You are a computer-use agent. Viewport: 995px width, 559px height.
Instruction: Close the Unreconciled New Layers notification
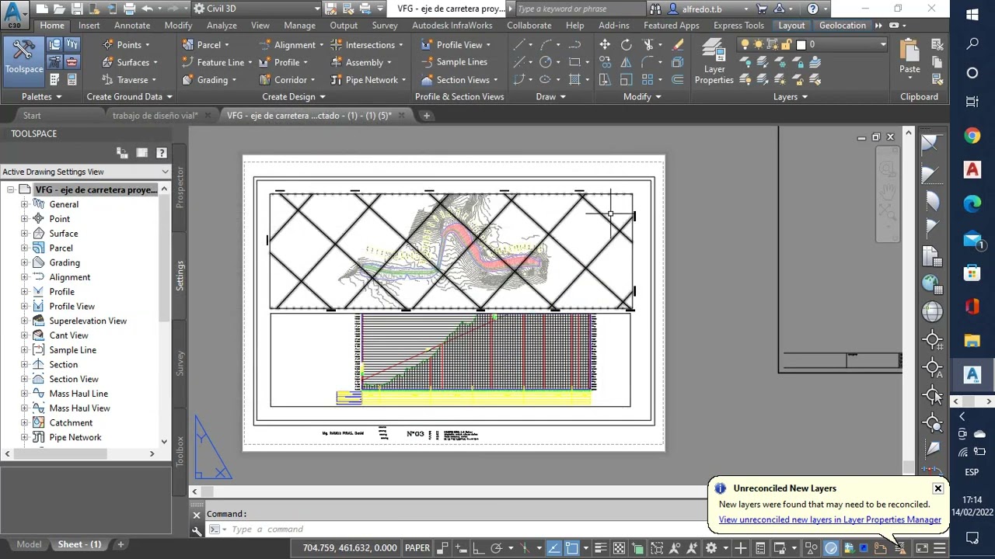pyautogui.click(x=938, y=488)
